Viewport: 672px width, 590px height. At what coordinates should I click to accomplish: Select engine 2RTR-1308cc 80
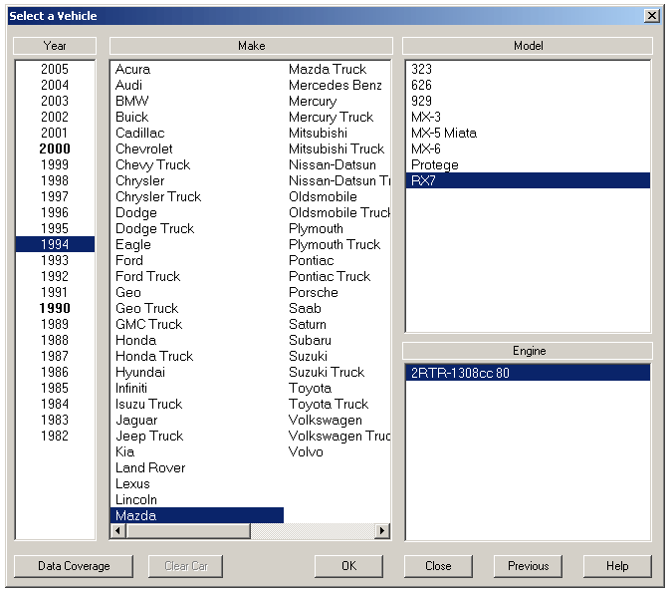[528, 373]
